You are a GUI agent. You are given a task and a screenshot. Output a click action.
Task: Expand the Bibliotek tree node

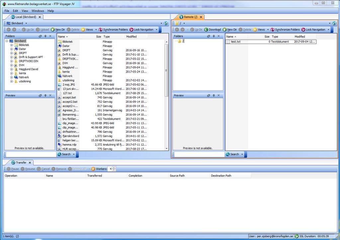pyautogui.click(x=12, y=45)
